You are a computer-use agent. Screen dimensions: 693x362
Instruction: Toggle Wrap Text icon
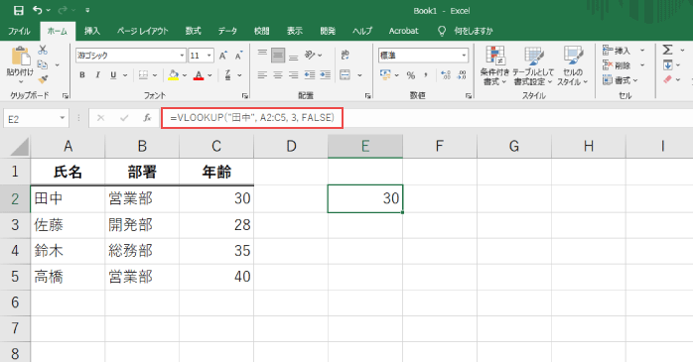point(346,56)
